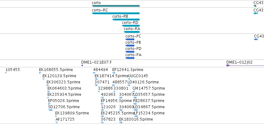Select the DME1-012J02 feature label

click(x=239, y=62)
